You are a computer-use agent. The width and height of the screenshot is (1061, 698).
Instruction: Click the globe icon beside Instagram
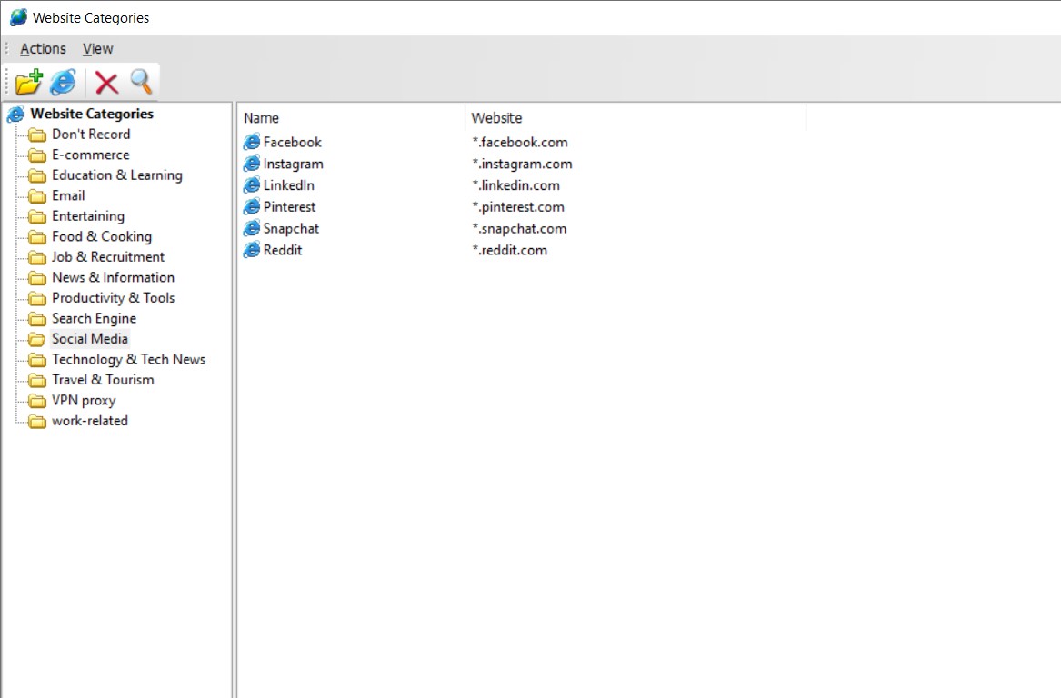252,164
